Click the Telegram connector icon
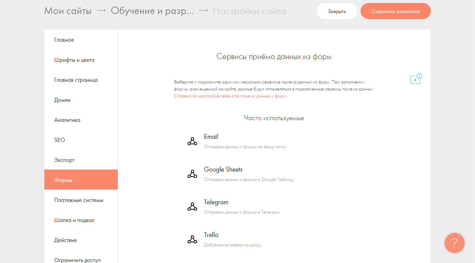The image size is (475, 263). [192, 207]
